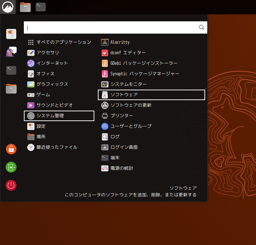Open settings toggle icon in favorites sidebar

(x=11, y=34)
